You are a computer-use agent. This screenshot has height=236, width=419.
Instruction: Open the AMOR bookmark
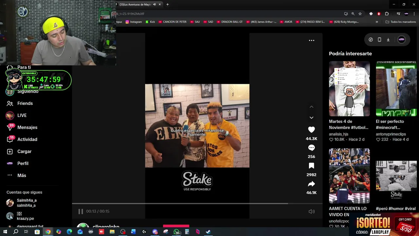285,22
